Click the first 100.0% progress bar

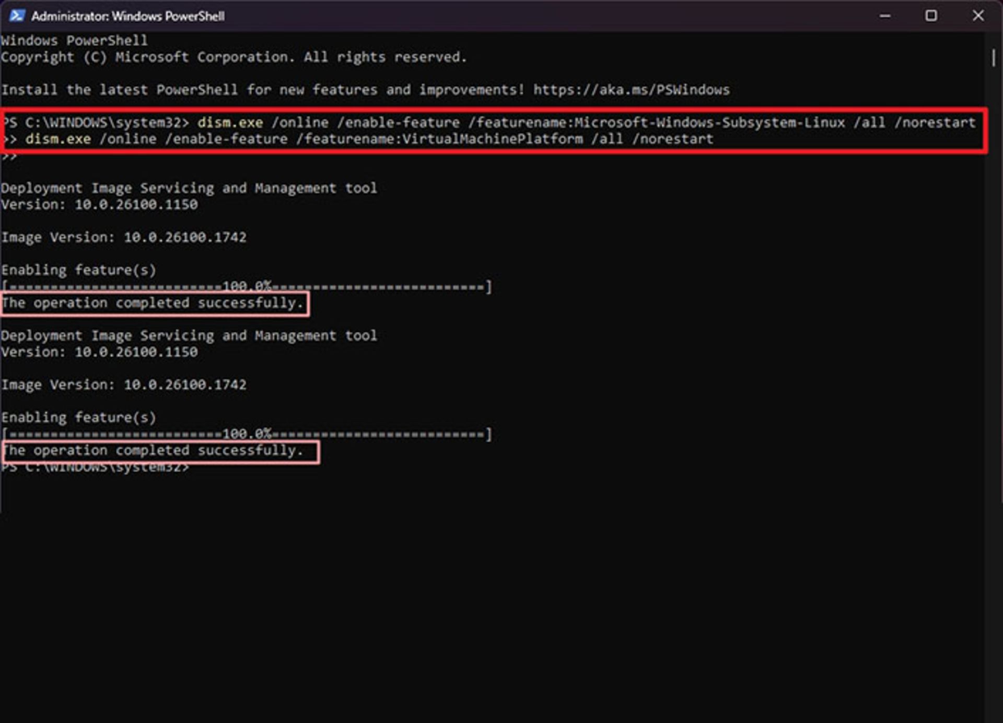tap(247, 286)
